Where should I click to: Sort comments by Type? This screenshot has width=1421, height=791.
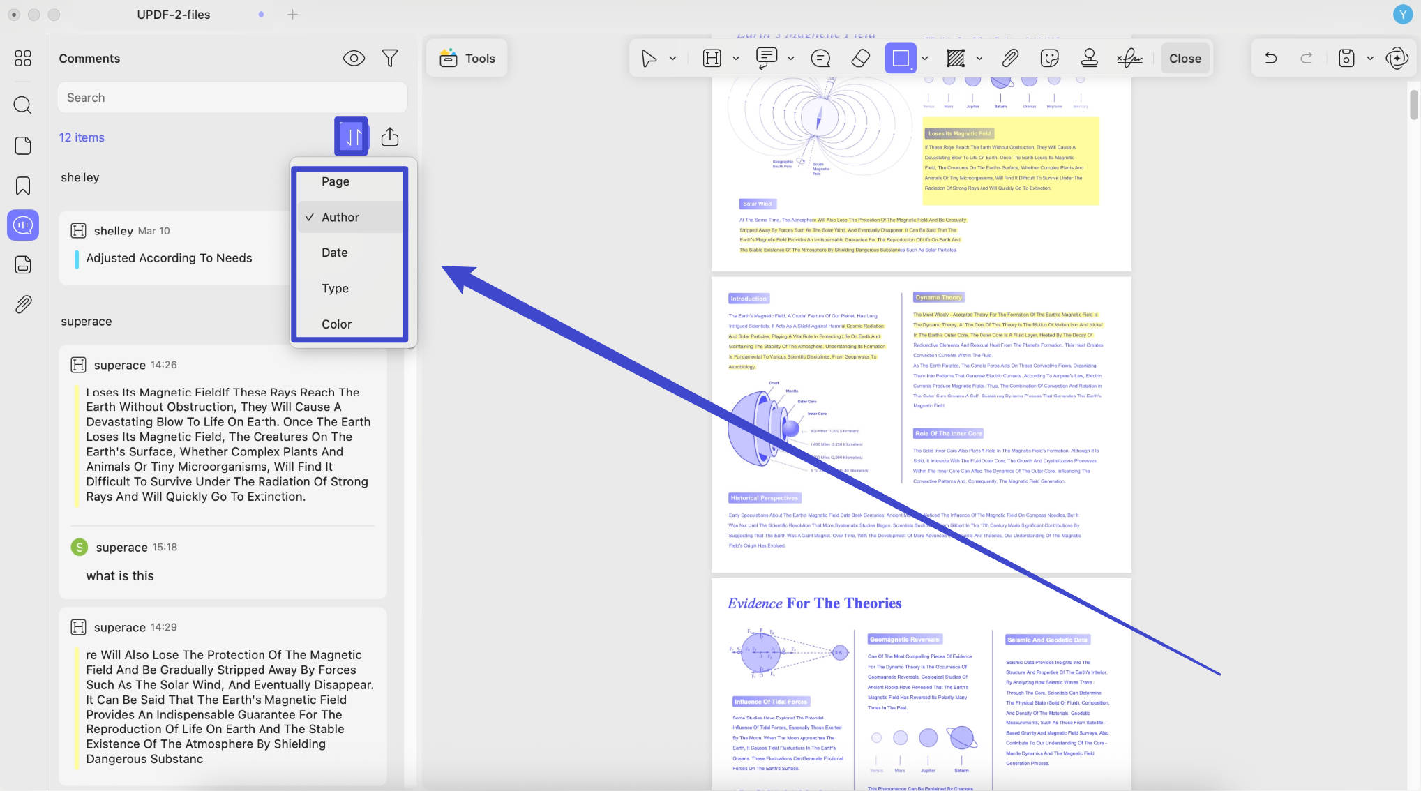click(349, 288)
